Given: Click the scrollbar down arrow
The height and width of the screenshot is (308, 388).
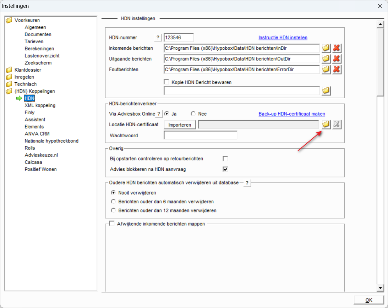Looking at the screenshot, I should pos(380,287).
